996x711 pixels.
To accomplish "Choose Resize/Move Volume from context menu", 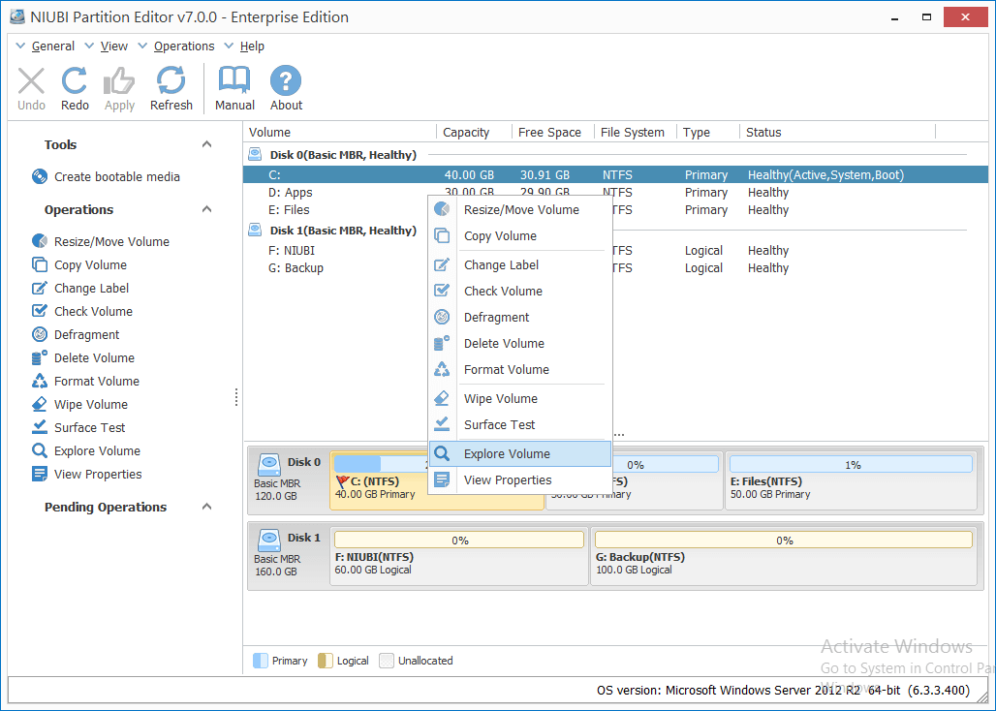I will [520, 209].
